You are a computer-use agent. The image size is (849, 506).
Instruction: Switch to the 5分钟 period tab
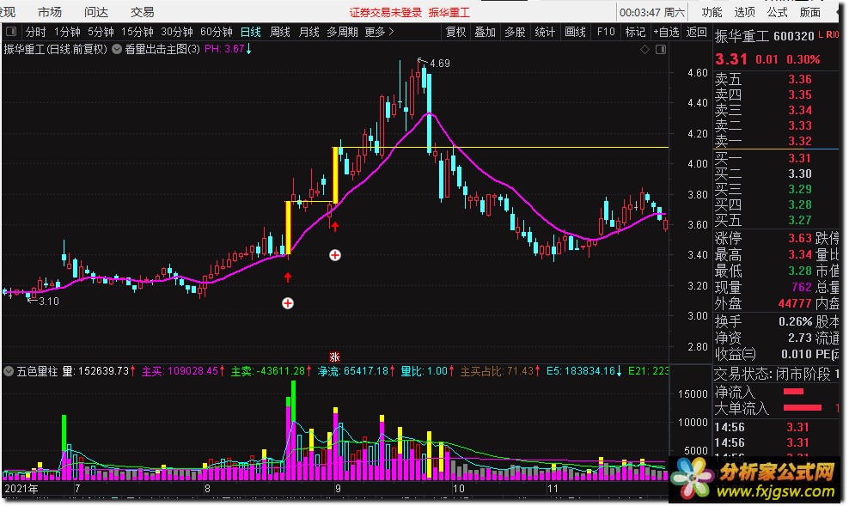101,32
